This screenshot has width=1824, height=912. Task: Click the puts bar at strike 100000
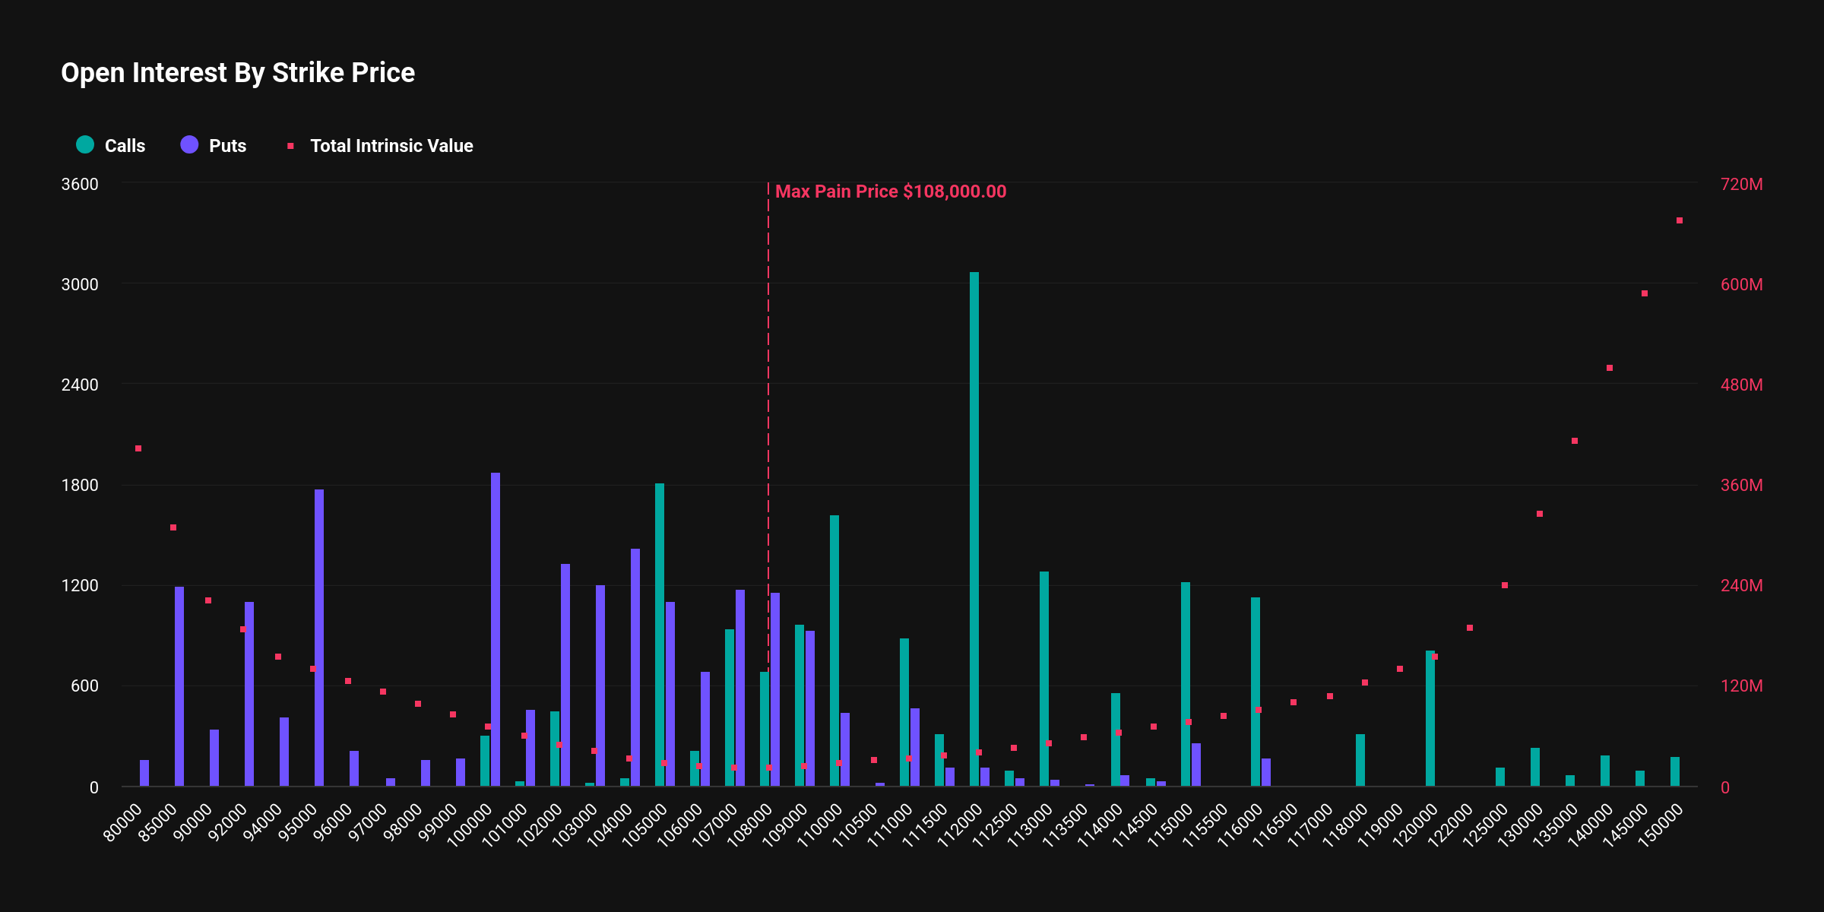(496, 631)
